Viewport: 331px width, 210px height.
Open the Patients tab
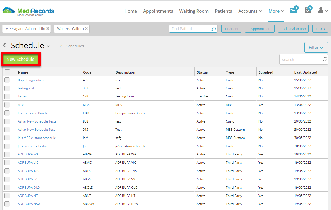223,11
